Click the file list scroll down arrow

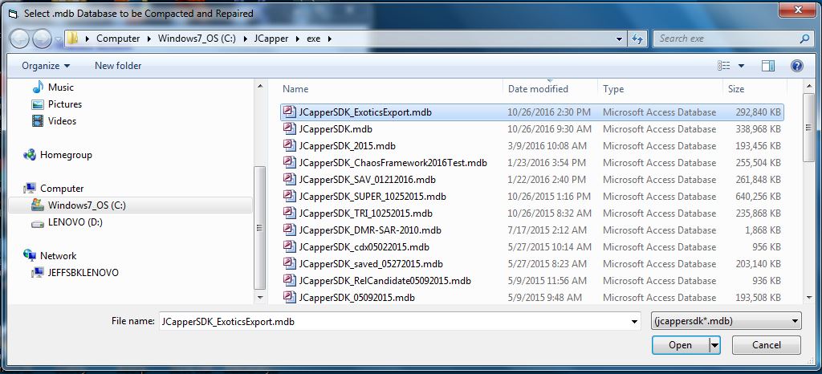808,297
